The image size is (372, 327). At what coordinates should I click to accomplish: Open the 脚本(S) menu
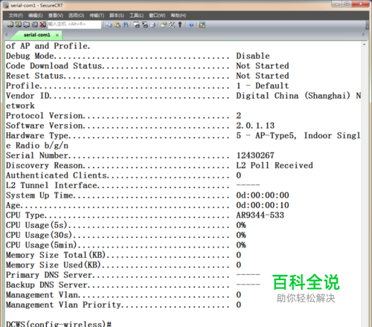click(x=117, y=16)
